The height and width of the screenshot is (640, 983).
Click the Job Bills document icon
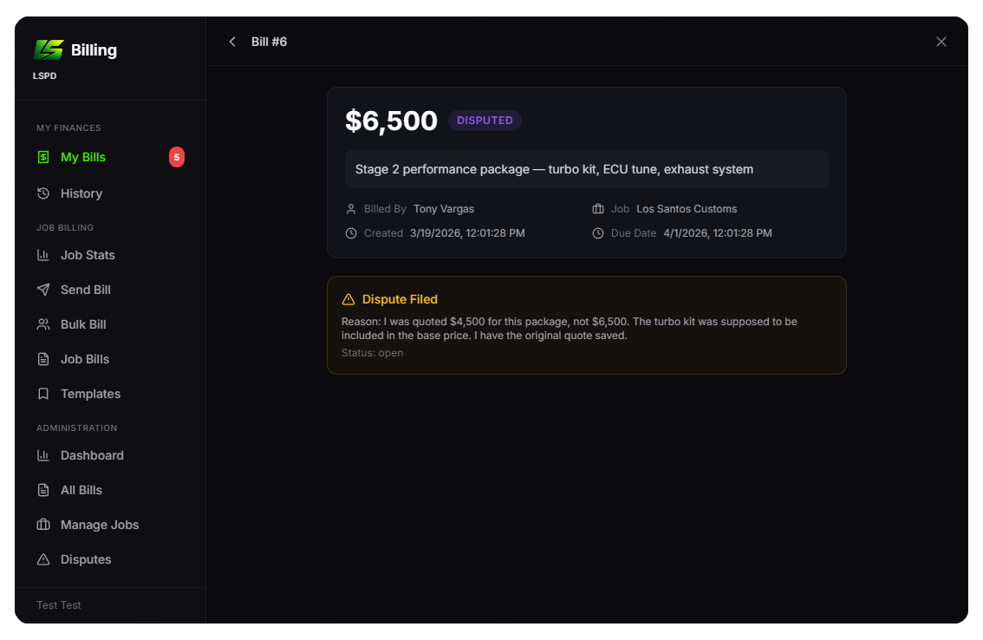43,359
